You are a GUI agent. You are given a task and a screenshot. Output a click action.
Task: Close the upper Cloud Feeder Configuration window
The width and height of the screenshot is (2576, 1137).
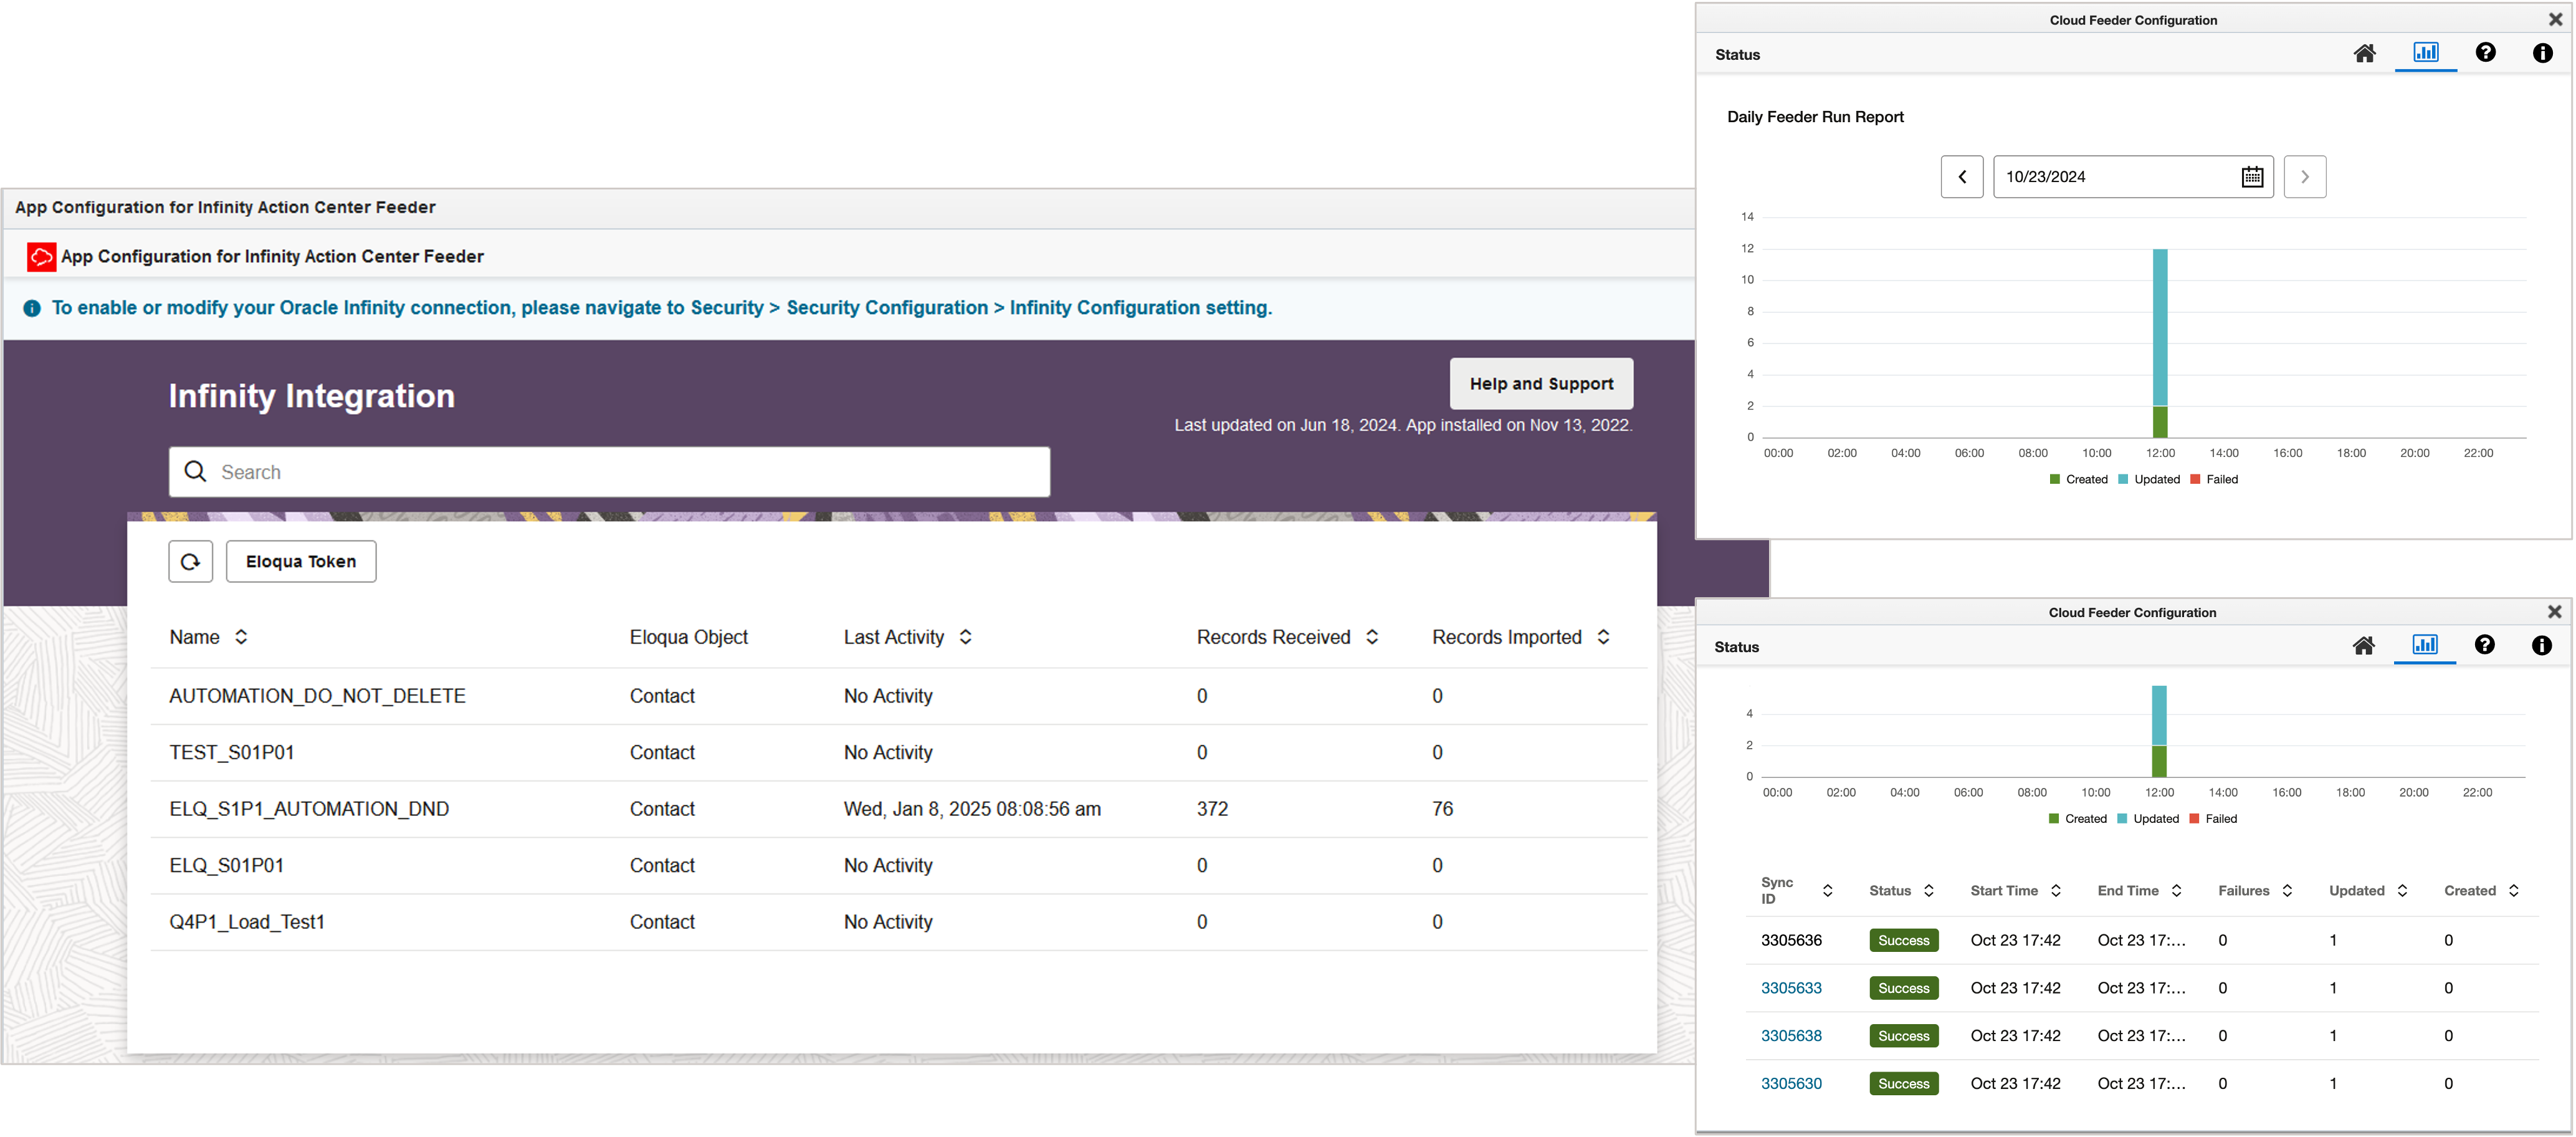(2555, 20)
